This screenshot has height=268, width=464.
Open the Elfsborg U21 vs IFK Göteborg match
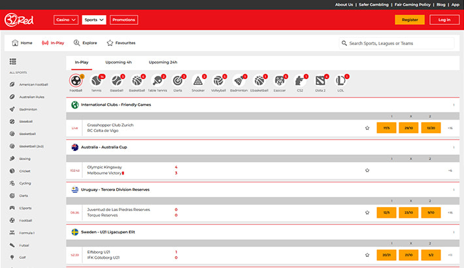click(x=103, y=255)
